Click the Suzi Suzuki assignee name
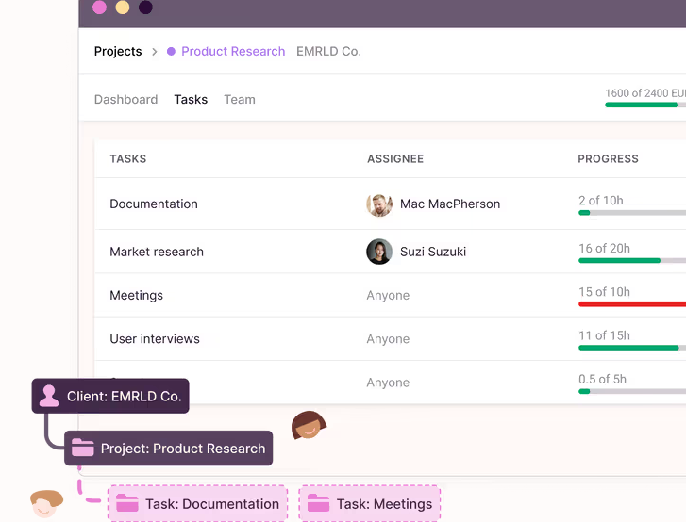 pyautogui.click(x=433, y=252)
